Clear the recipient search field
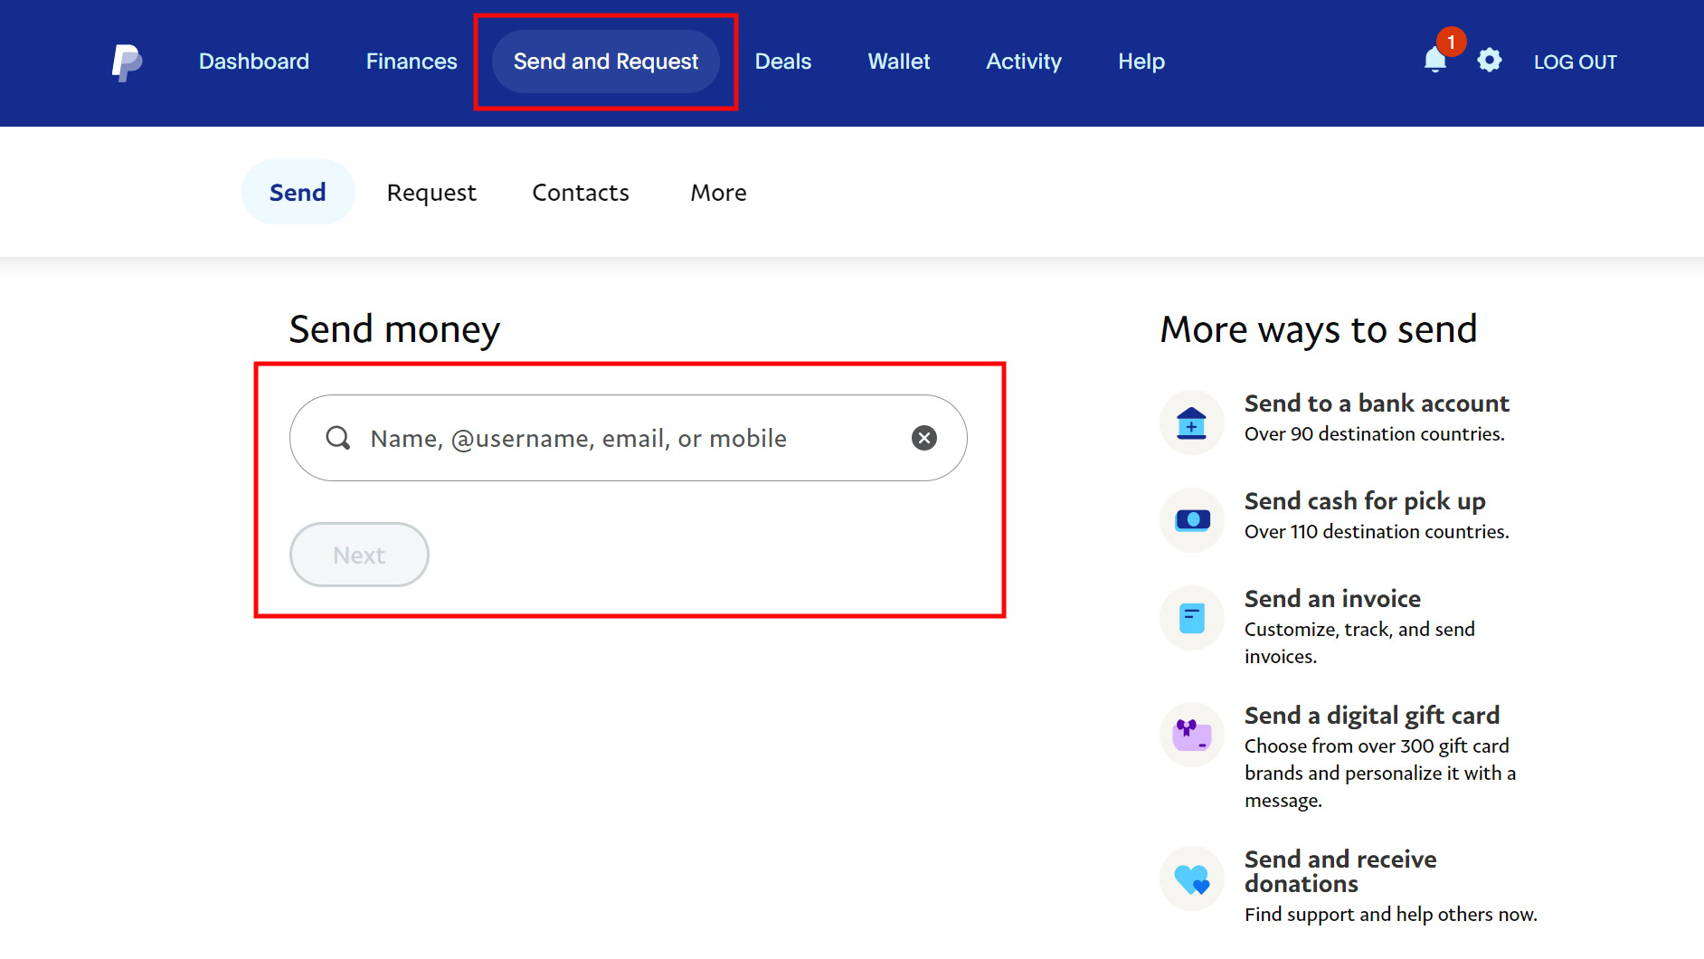Image resolution: width=1704 pixels, height=959 pixels. (x=923, y=438)
